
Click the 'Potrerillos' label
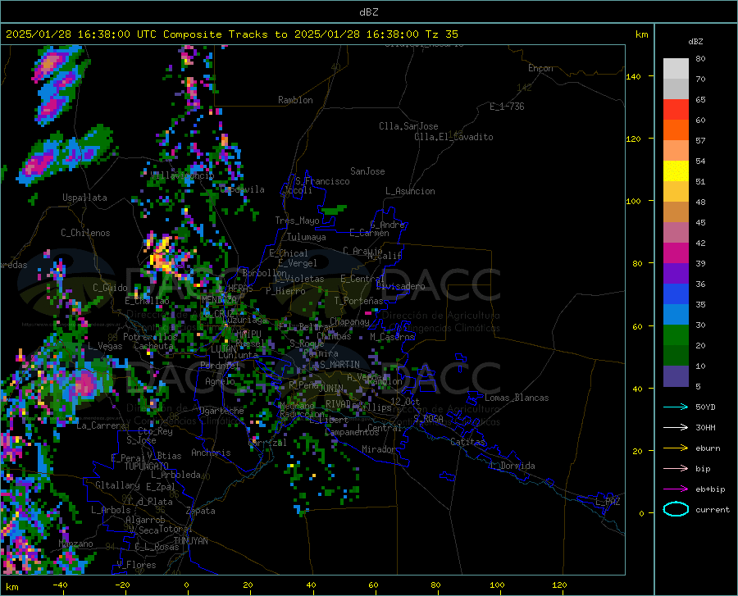click(150, 337)
